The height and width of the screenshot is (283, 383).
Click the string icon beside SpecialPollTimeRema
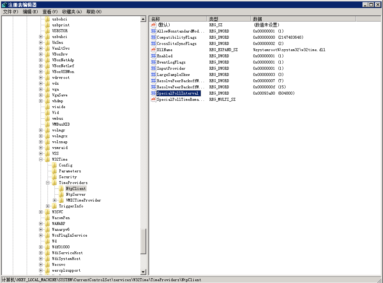(x=153, y=99)
